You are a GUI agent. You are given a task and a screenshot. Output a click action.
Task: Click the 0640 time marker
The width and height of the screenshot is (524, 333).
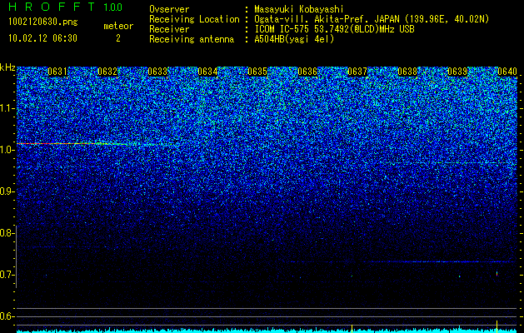coord(507,72)
